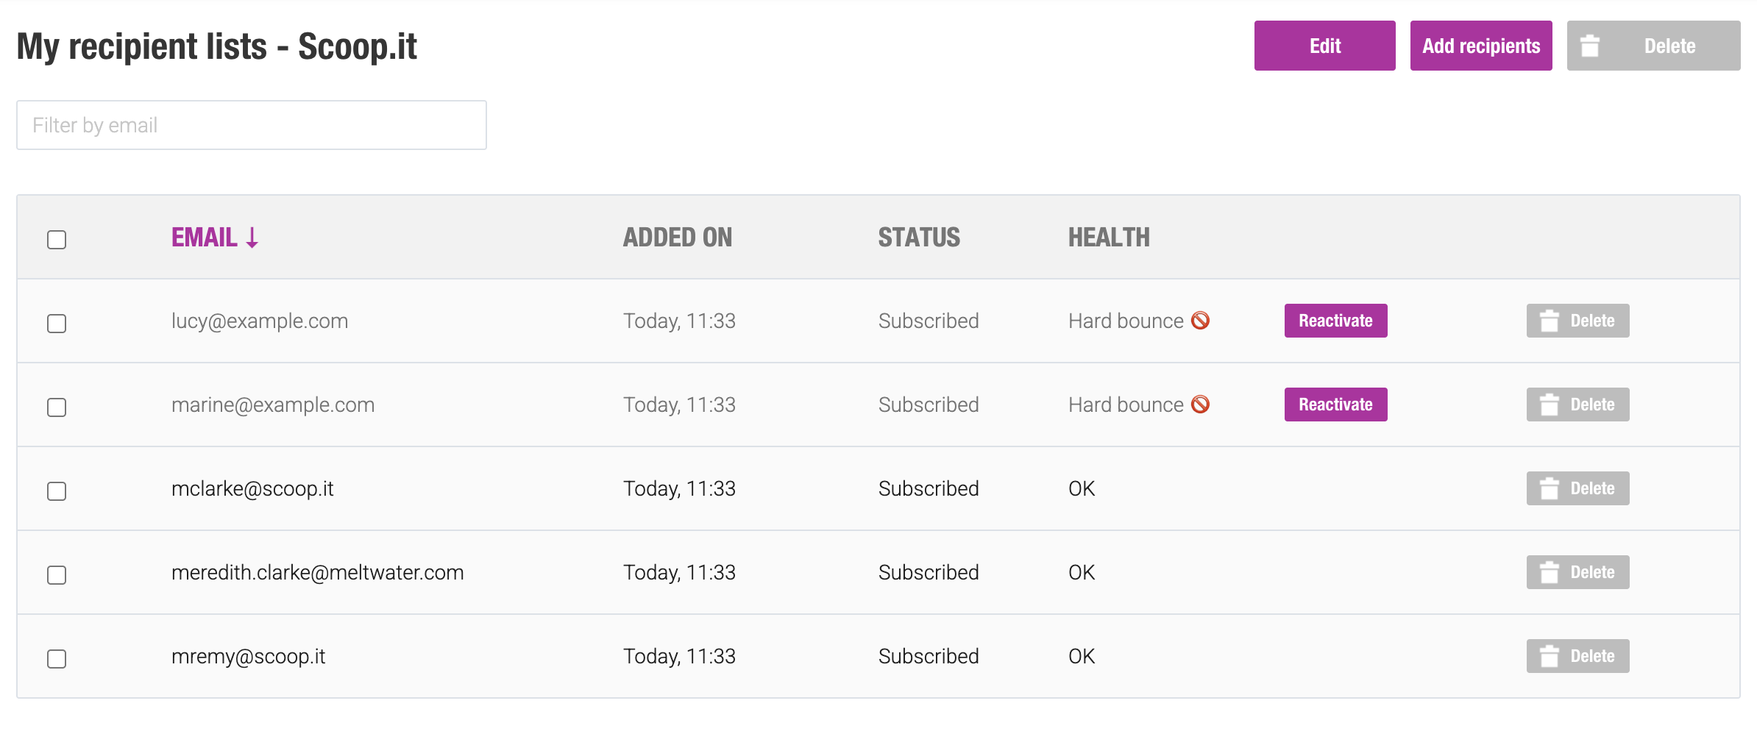
Task: Toggle the select-all checkbox in the table header
Action: pos(57,240)
